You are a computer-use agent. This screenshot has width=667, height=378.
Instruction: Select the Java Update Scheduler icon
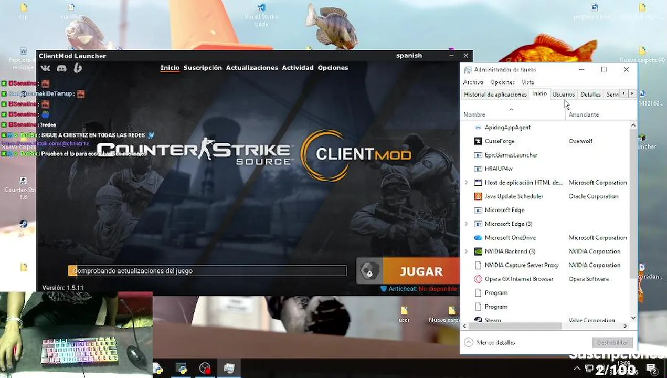(x=478, y=196)
